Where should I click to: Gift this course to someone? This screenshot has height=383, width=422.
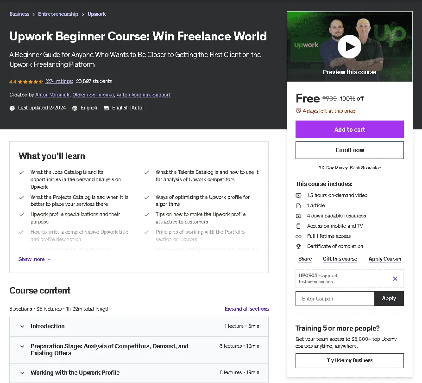pos(340,259)
